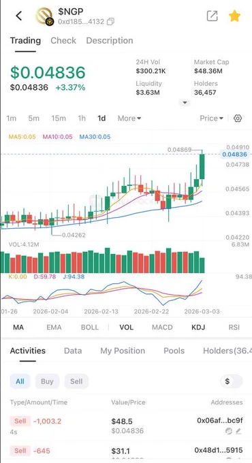252x463 pixels.
Task: Open address 0x06af...bc9f
Action: (220, 421)
